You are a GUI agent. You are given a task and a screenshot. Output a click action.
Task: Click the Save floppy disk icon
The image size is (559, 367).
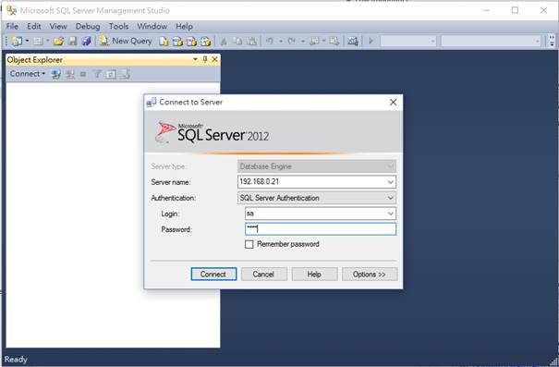click(73, 42)
